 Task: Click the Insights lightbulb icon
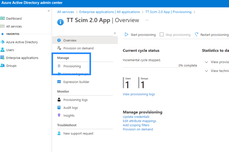tap(59, 115)
